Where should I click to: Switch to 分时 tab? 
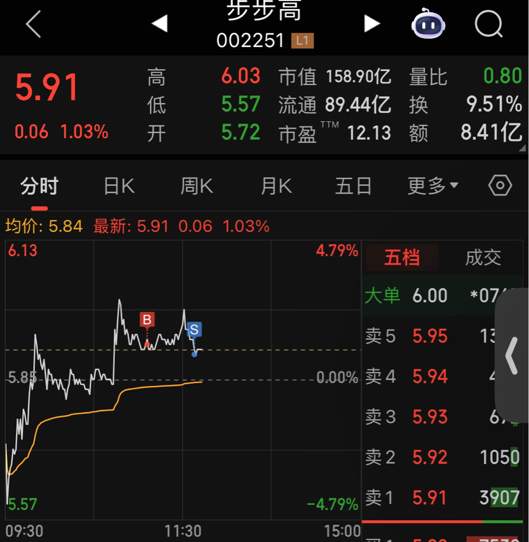coord(39,186)
